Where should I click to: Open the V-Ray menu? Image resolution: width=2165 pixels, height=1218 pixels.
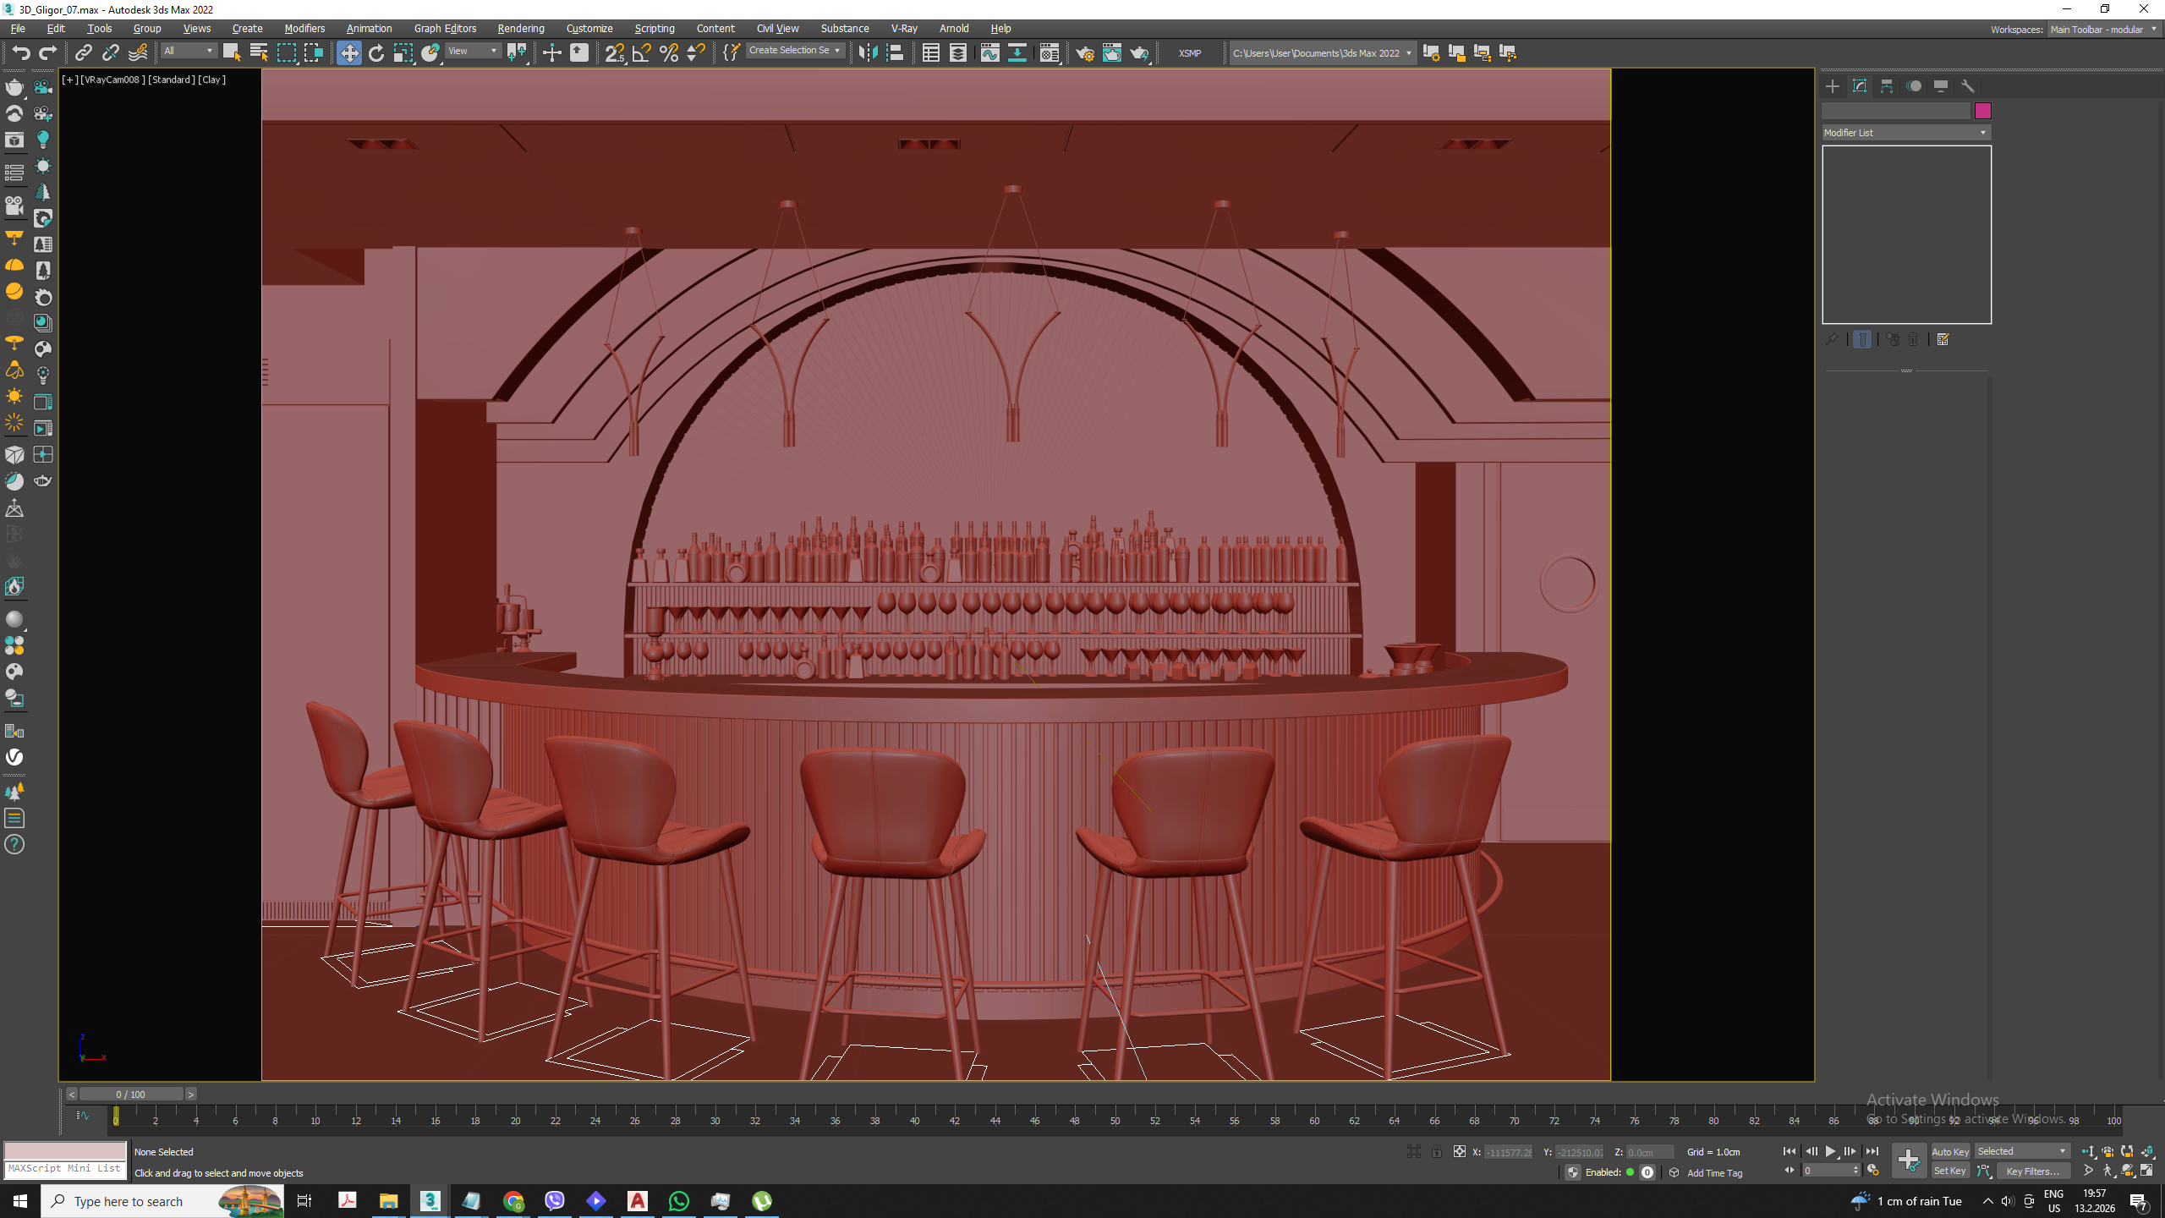903,29
